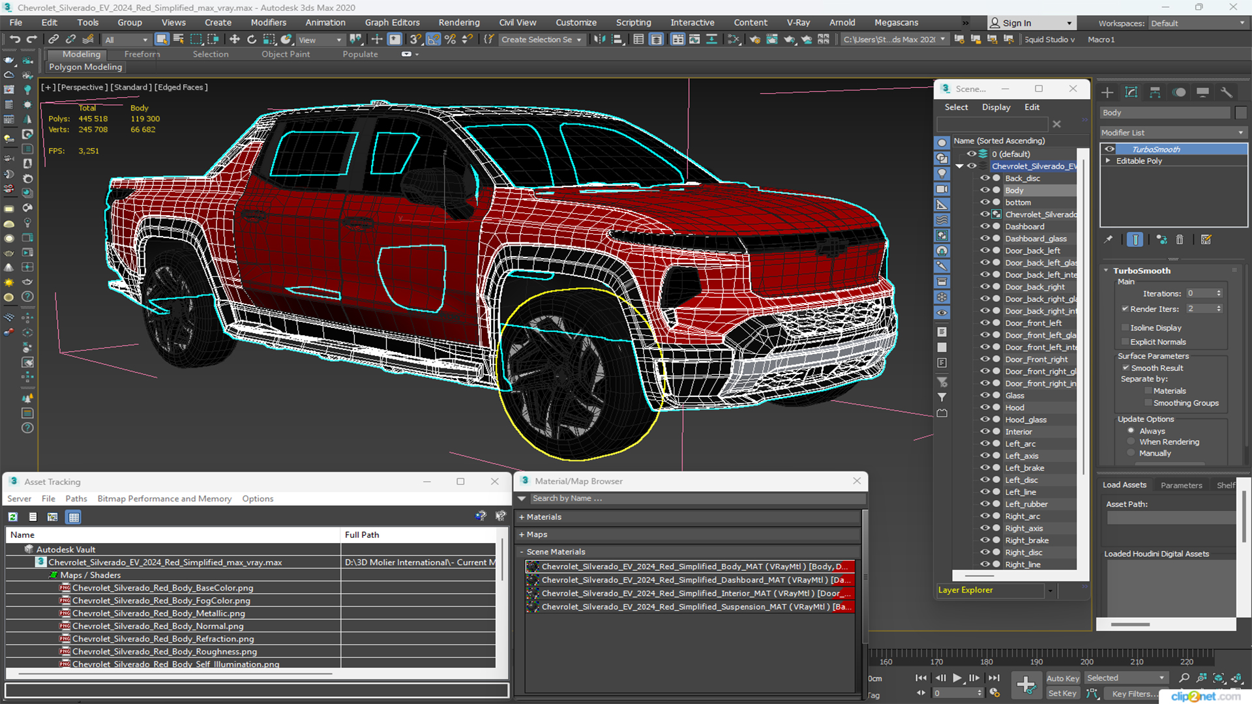Viewport: 1252px width, 704px height.
Task: Remove modifier with the trash icon
Action: tap(1180, 240)
